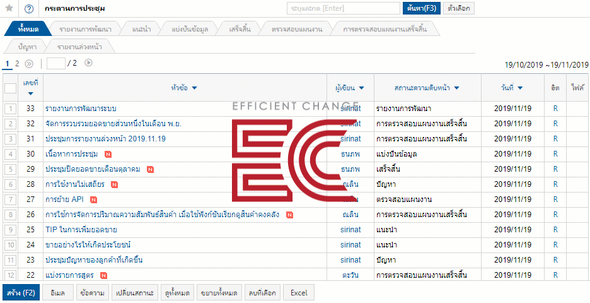Check the row 8 checkbox
This screenshot has height=303, width=590.
[11, 215]
